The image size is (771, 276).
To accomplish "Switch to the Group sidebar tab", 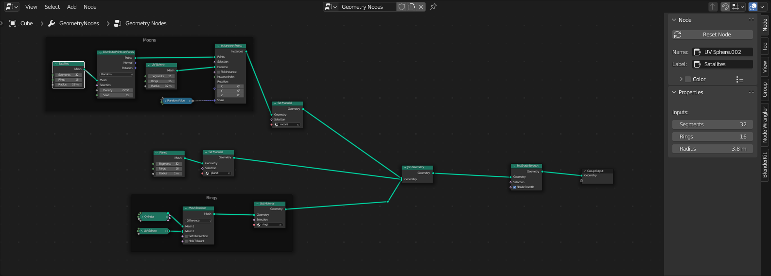I will (x=765, y=90).
